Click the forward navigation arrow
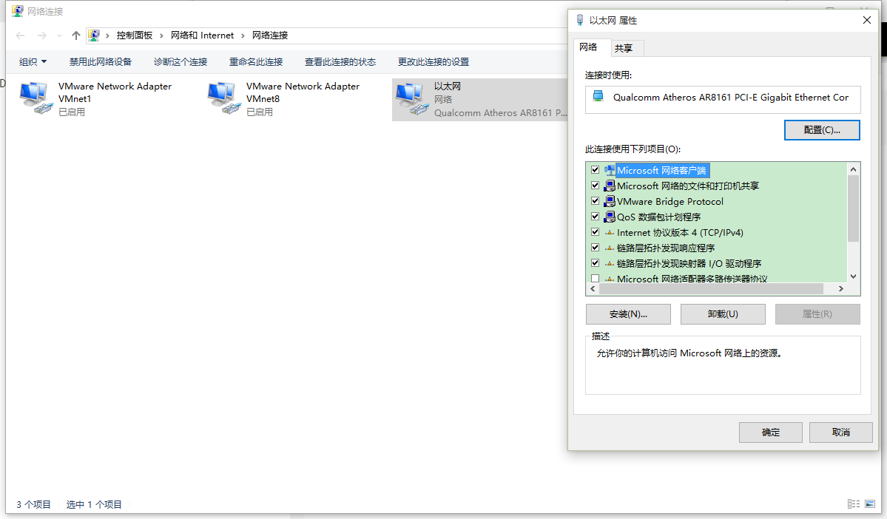887x519 pixels. click(42, 35)
